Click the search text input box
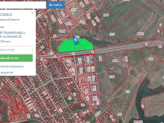The width and height of the screenshot is (164, 123). (x=23, y=5)
